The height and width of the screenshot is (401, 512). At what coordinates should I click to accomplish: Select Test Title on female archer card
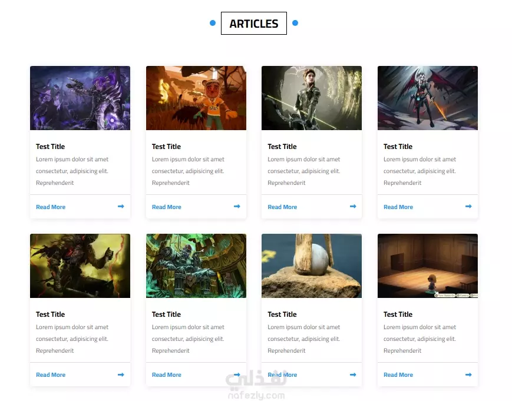tap(282, 147)
